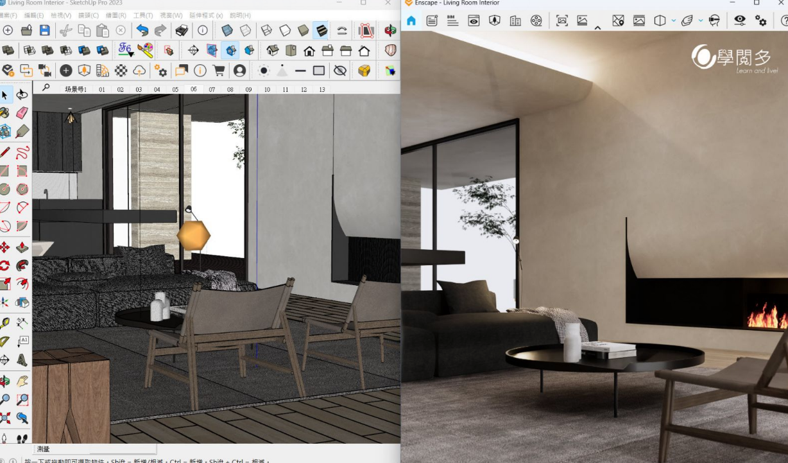The width and height of the screenshot is (788, 463).
Task: Open 檢視(V) menu in SketchUp
Action: click(61, 15)
